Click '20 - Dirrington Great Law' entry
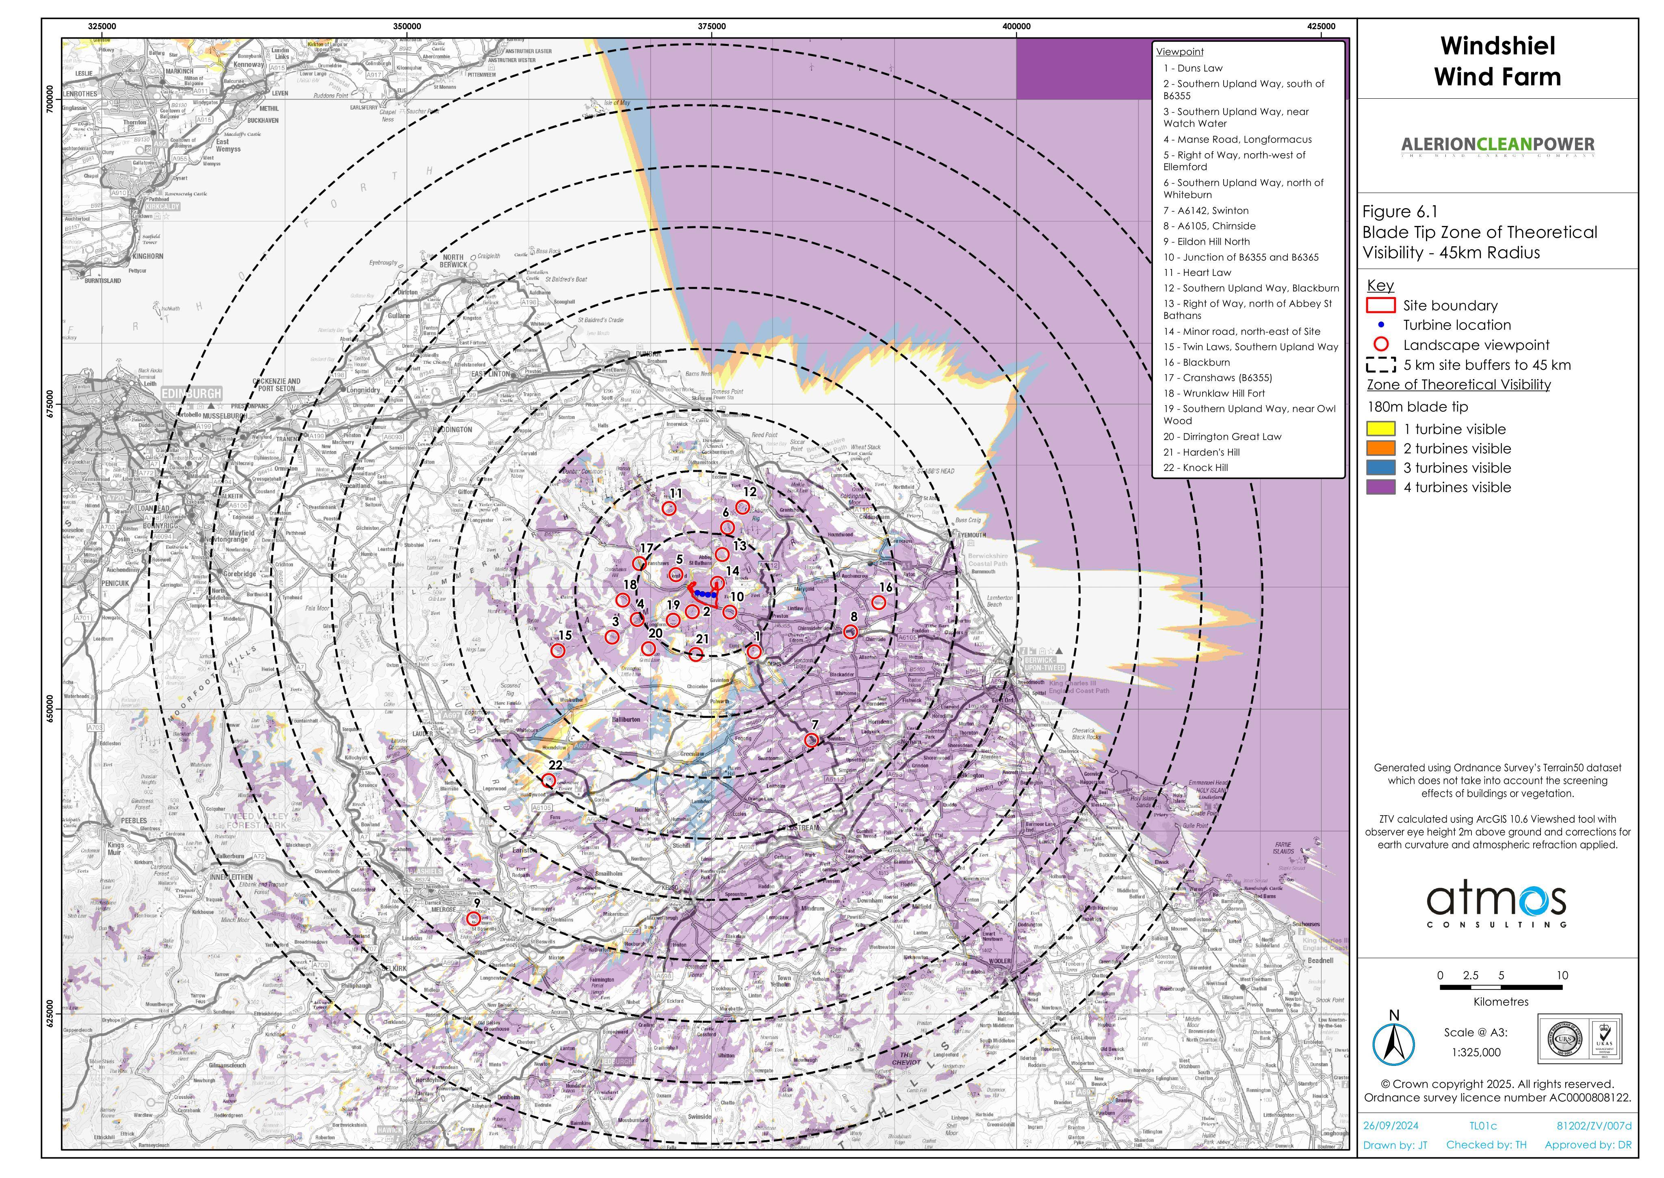Viewport: 1664px width, 1178px height. (x=1222, y=437)
